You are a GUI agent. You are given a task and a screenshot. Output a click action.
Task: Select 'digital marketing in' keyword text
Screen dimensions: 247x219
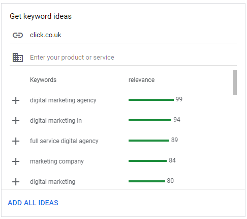click(56, 121)
